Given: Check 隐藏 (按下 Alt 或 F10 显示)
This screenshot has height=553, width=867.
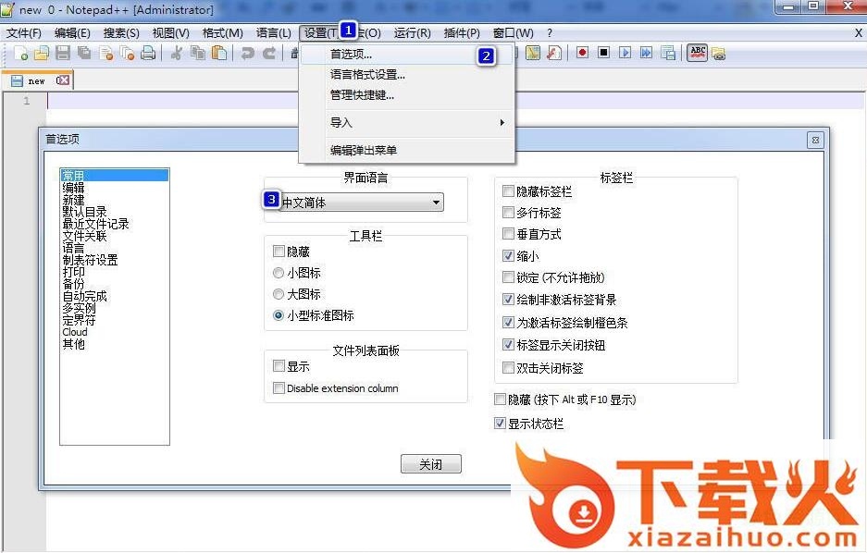Looking at the screenshot, I should [x=500, y=399].
